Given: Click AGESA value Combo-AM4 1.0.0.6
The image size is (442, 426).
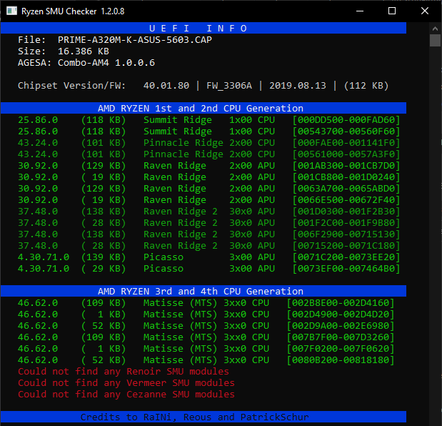Looking at the screenshot, I should tap(106, 63).
